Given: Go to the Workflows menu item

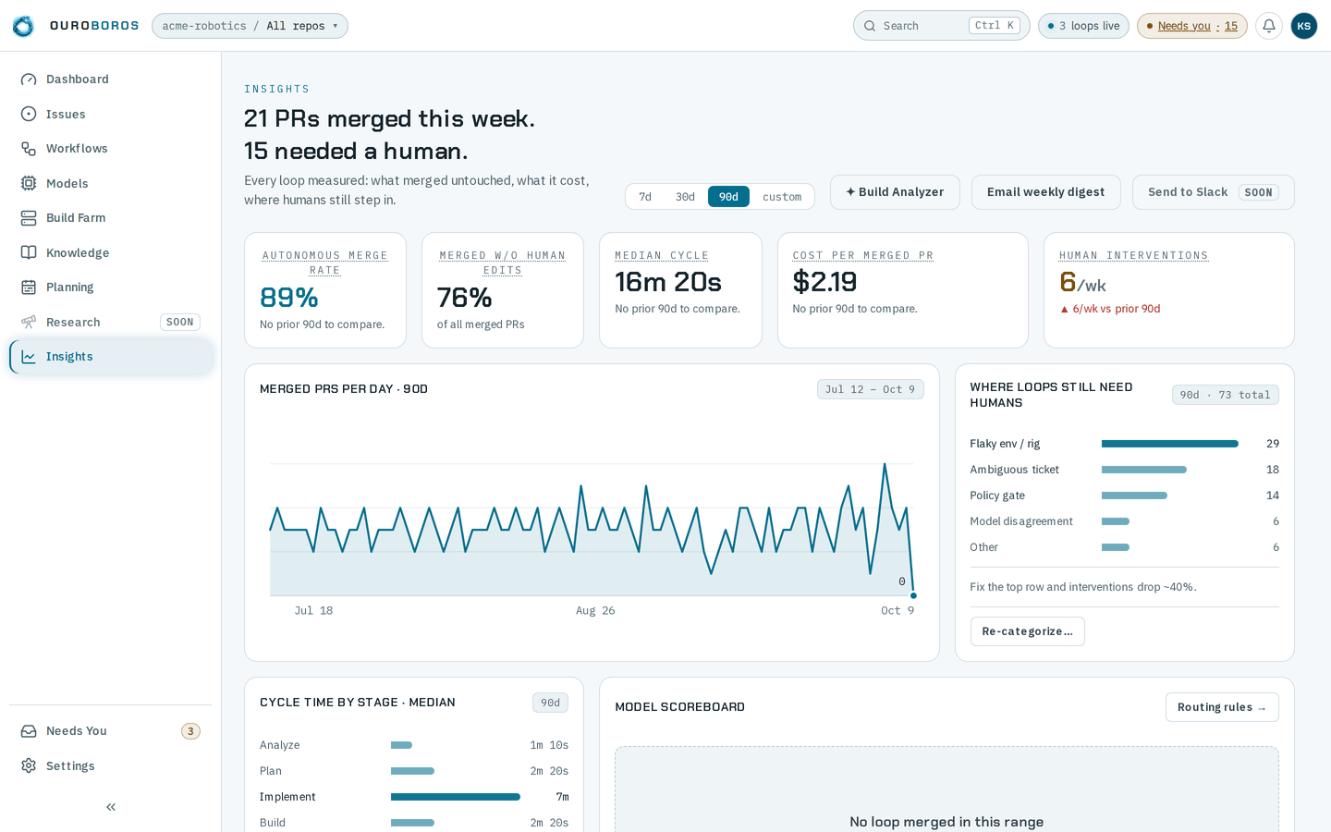Looking at the screenshot, I should [x=111, y=149].
